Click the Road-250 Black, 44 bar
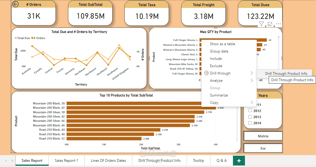The height and width of the screenshot is (167, 316). (x=113, y=130)
